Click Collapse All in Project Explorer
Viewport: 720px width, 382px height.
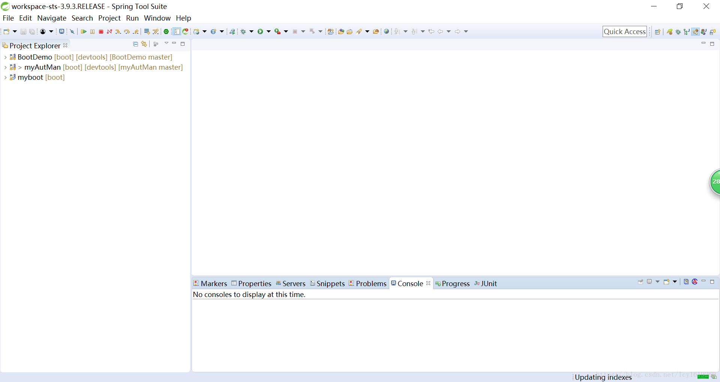(136, 44)
